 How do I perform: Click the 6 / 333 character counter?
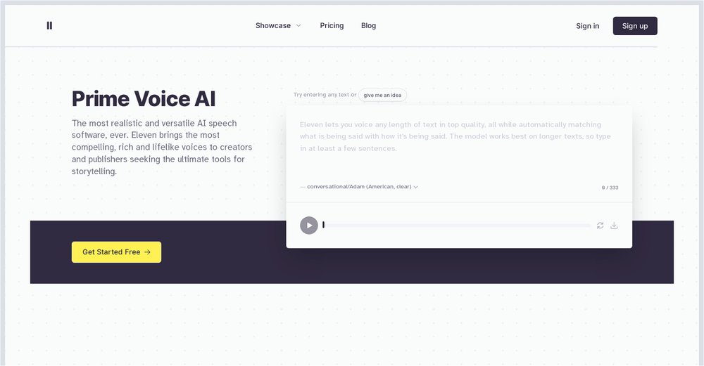click(x=610, y=188)
